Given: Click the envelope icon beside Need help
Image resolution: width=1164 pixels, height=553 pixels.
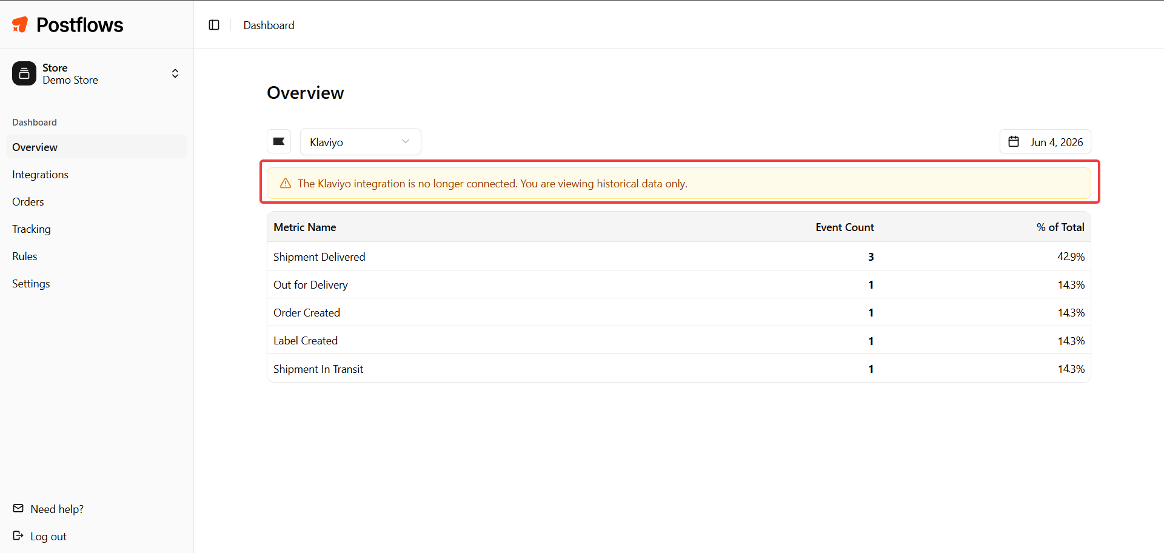Looking at the screenshot, I should (x=18, y=508).
